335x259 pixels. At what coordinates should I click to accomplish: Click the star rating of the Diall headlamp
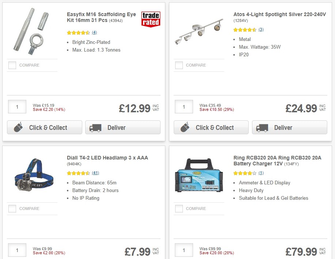click(x=77, y=173)
